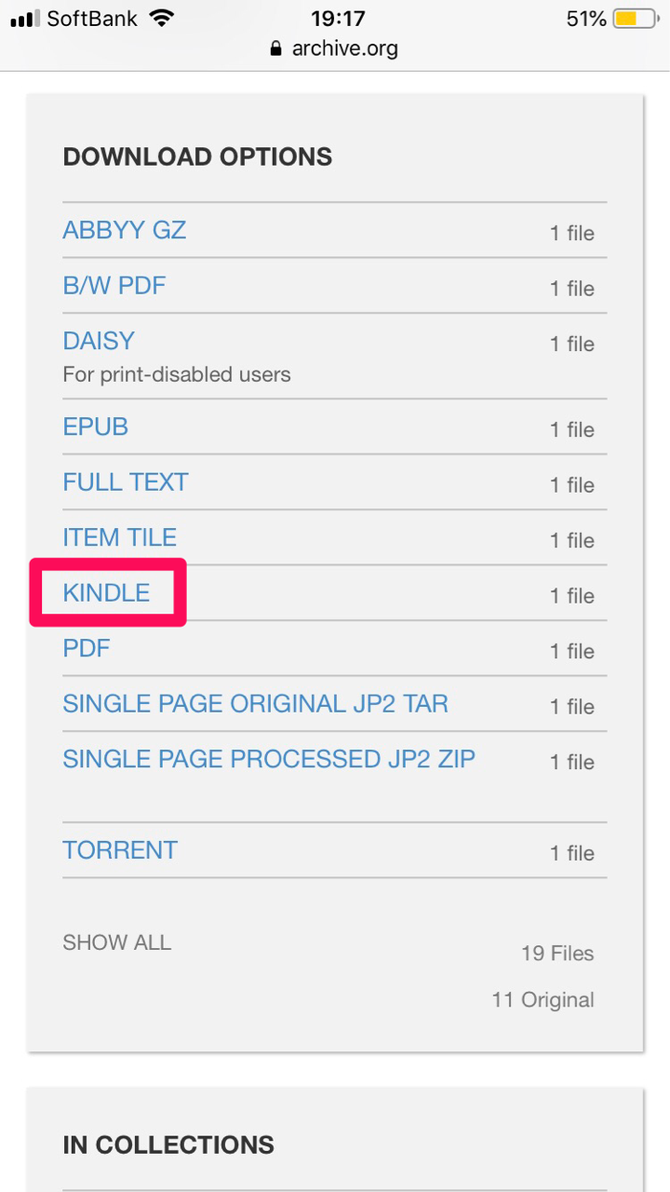This screenshot has width=670, height=1192.
Task: Tap the cellular signal bars icon
Action: 25,19
